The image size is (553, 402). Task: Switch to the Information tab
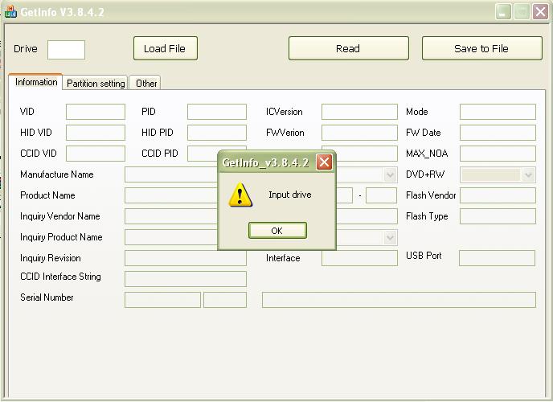[36, 82]
